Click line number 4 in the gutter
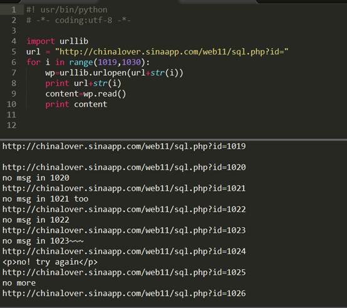The height and width of the screenshot is (308, 347). click(x=14, y=41)
